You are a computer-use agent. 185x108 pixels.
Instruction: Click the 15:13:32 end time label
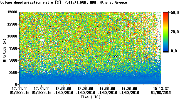[161, 89]
